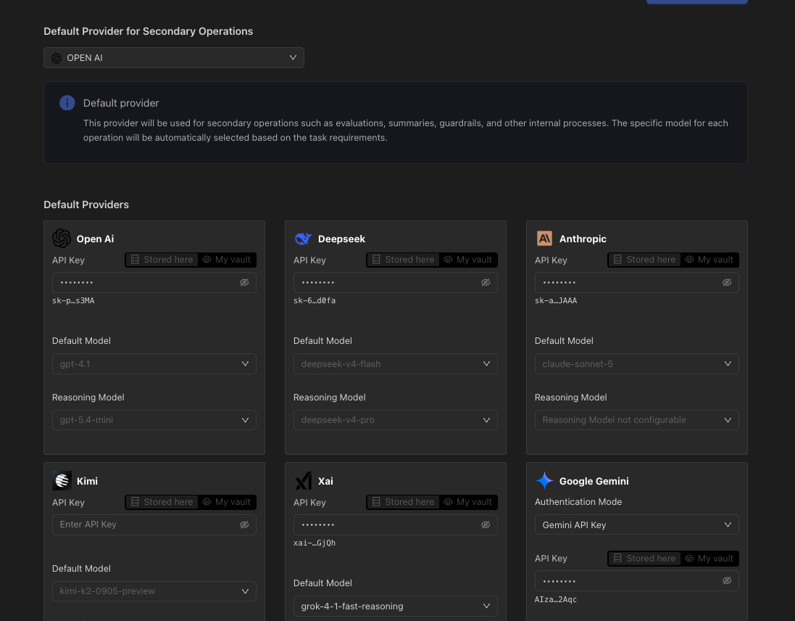795x621 pixels.
Task: Click the Xai API key input field
Action: click(x=396, y=525)
